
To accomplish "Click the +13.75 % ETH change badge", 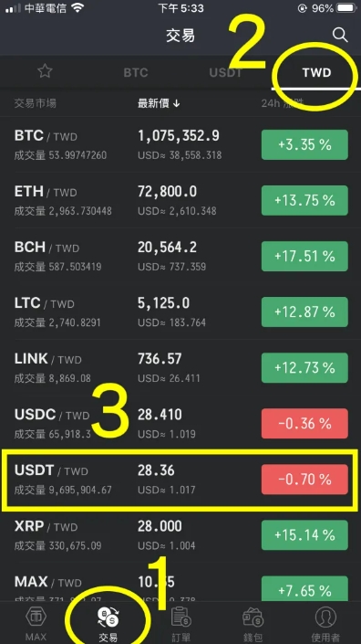I will 304,200.
